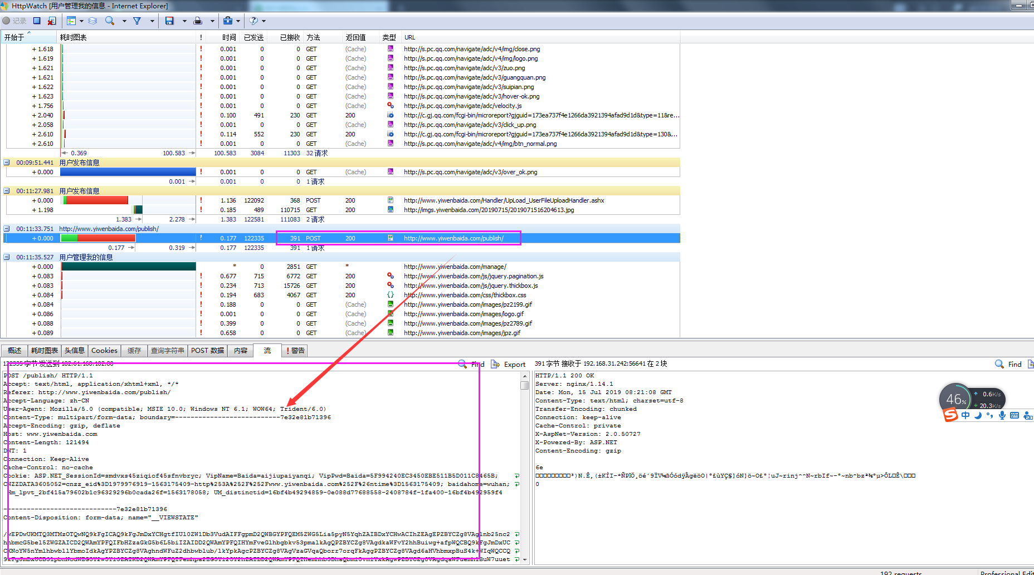Click the Help question mark icon

[253, 21]
